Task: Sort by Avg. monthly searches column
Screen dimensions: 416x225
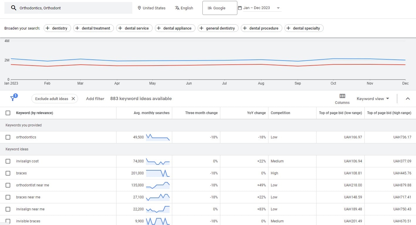Action: pyautogui.click(x=152, y=113)
